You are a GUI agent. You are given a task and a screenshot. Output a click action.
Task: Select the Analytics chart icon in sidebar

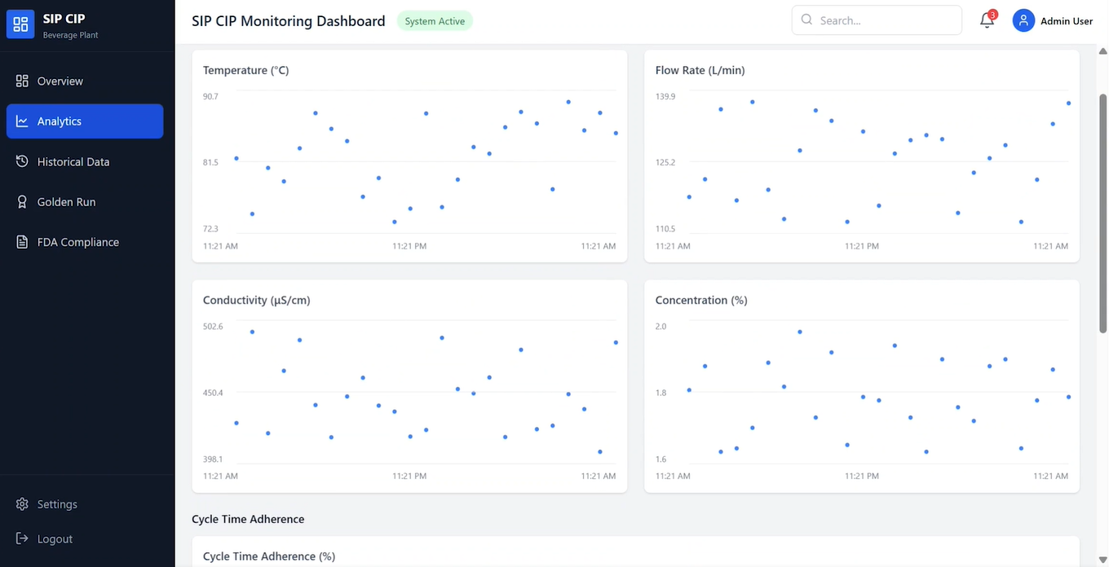(21, 121)
